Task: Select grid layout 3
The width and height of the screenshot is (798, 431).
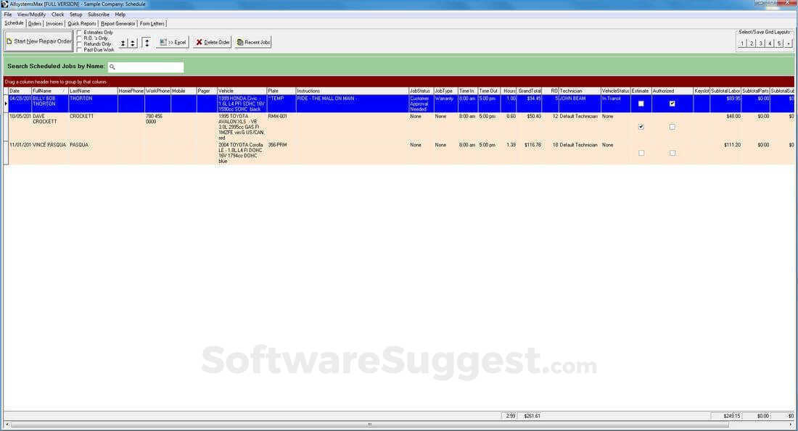Action: 760,43
